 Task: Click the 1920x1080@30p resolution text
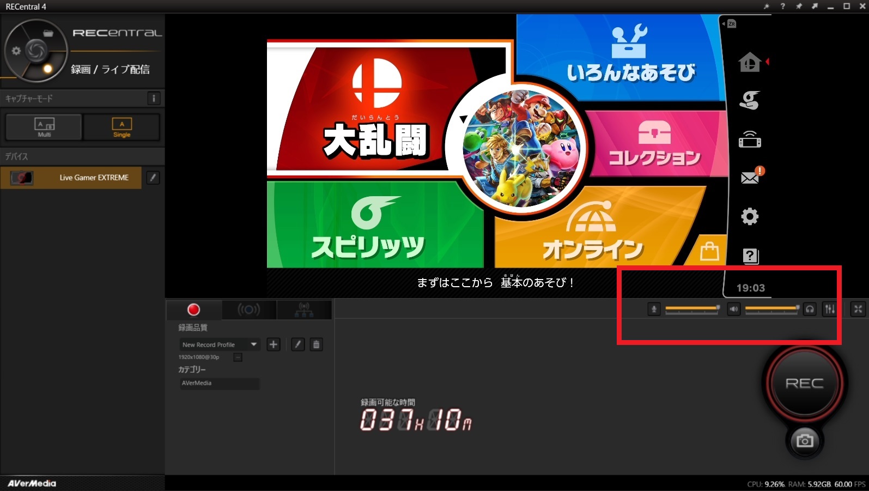(x=199, y=357)
